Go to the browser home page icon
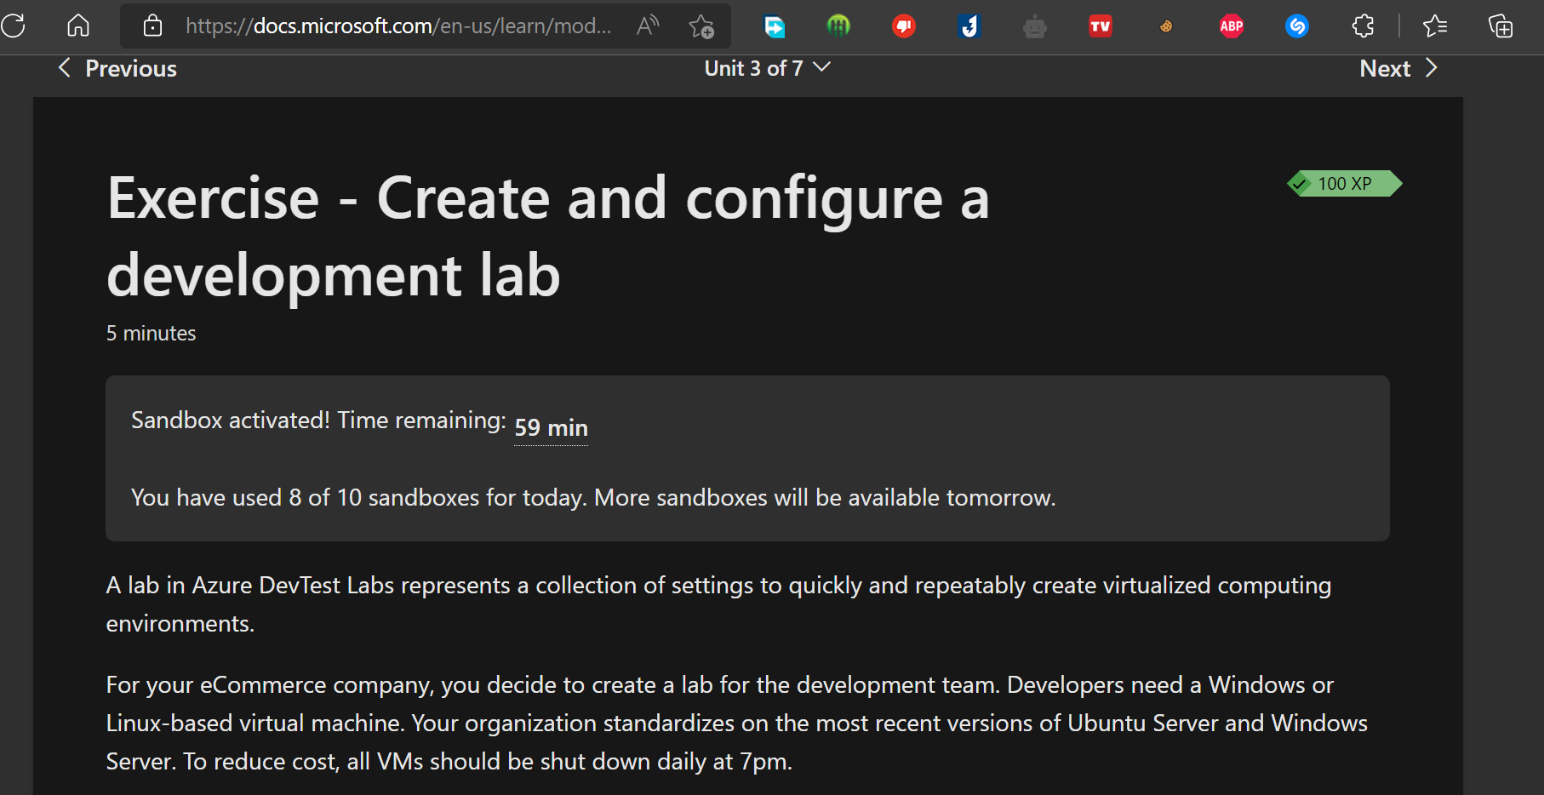 point(78,26)
